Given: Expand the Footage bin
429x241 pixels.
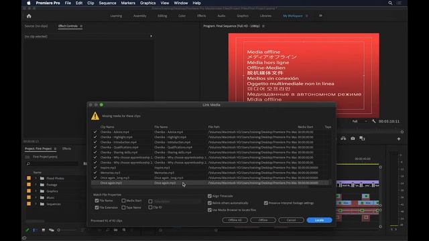Looking at the screenshot, I should [36, 185].
